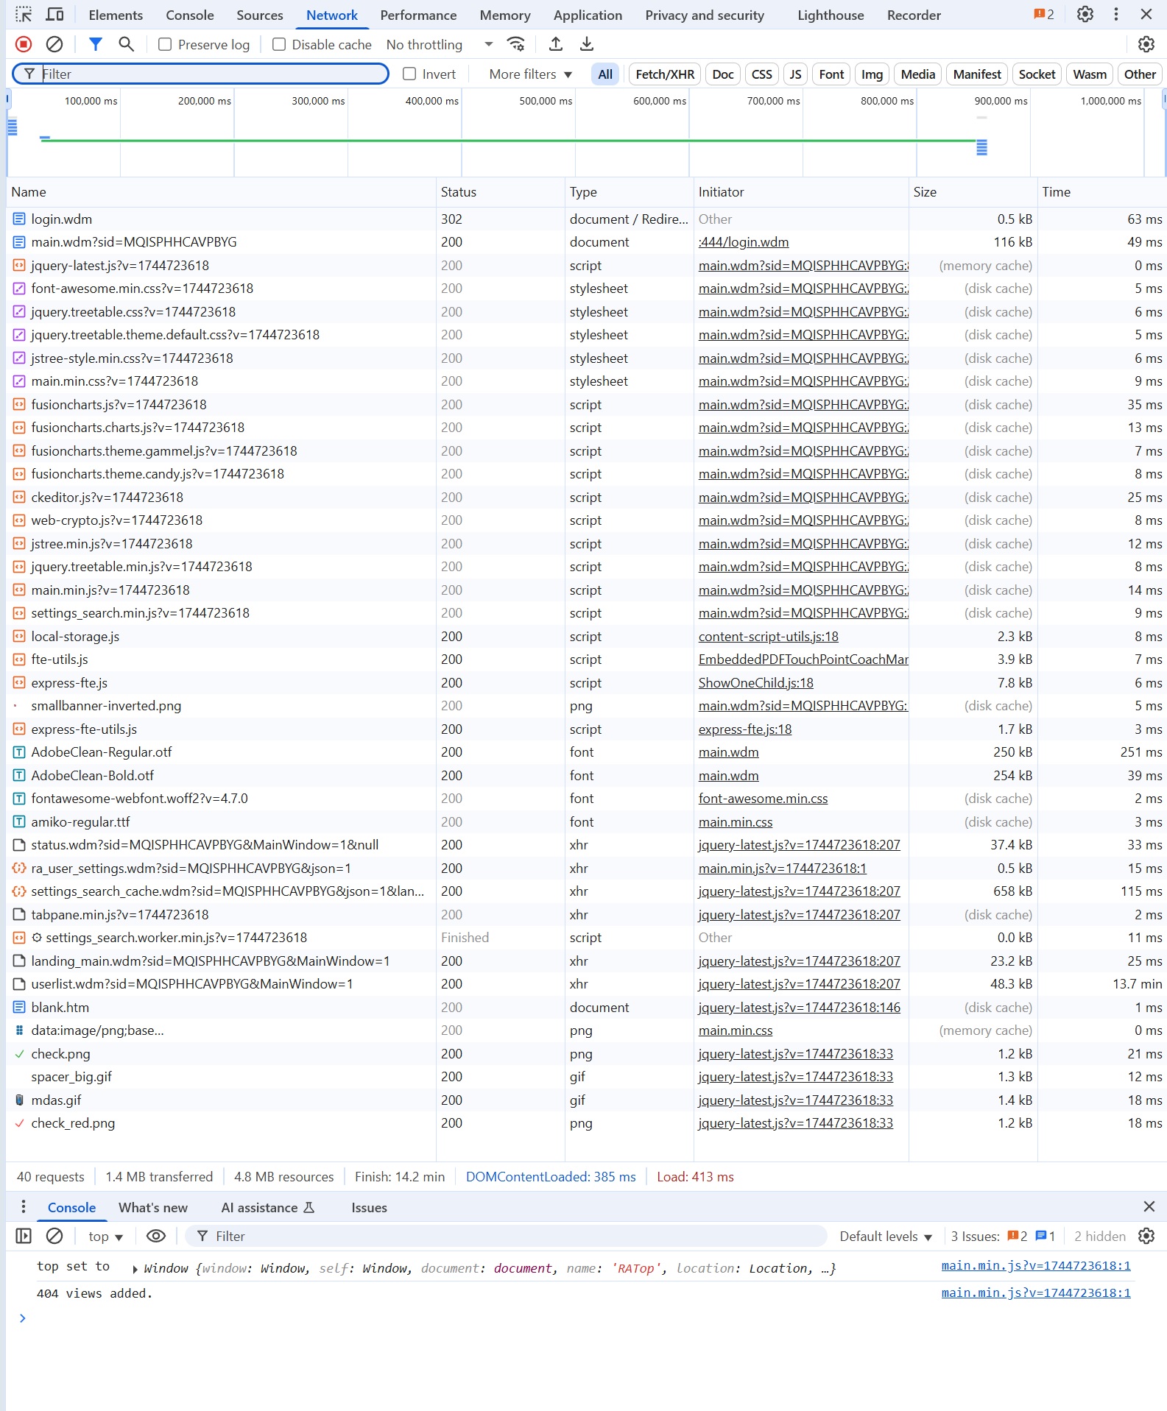1167x1411 pixels.
Task: Show the console sidebar
Action: pos(24,1236)
